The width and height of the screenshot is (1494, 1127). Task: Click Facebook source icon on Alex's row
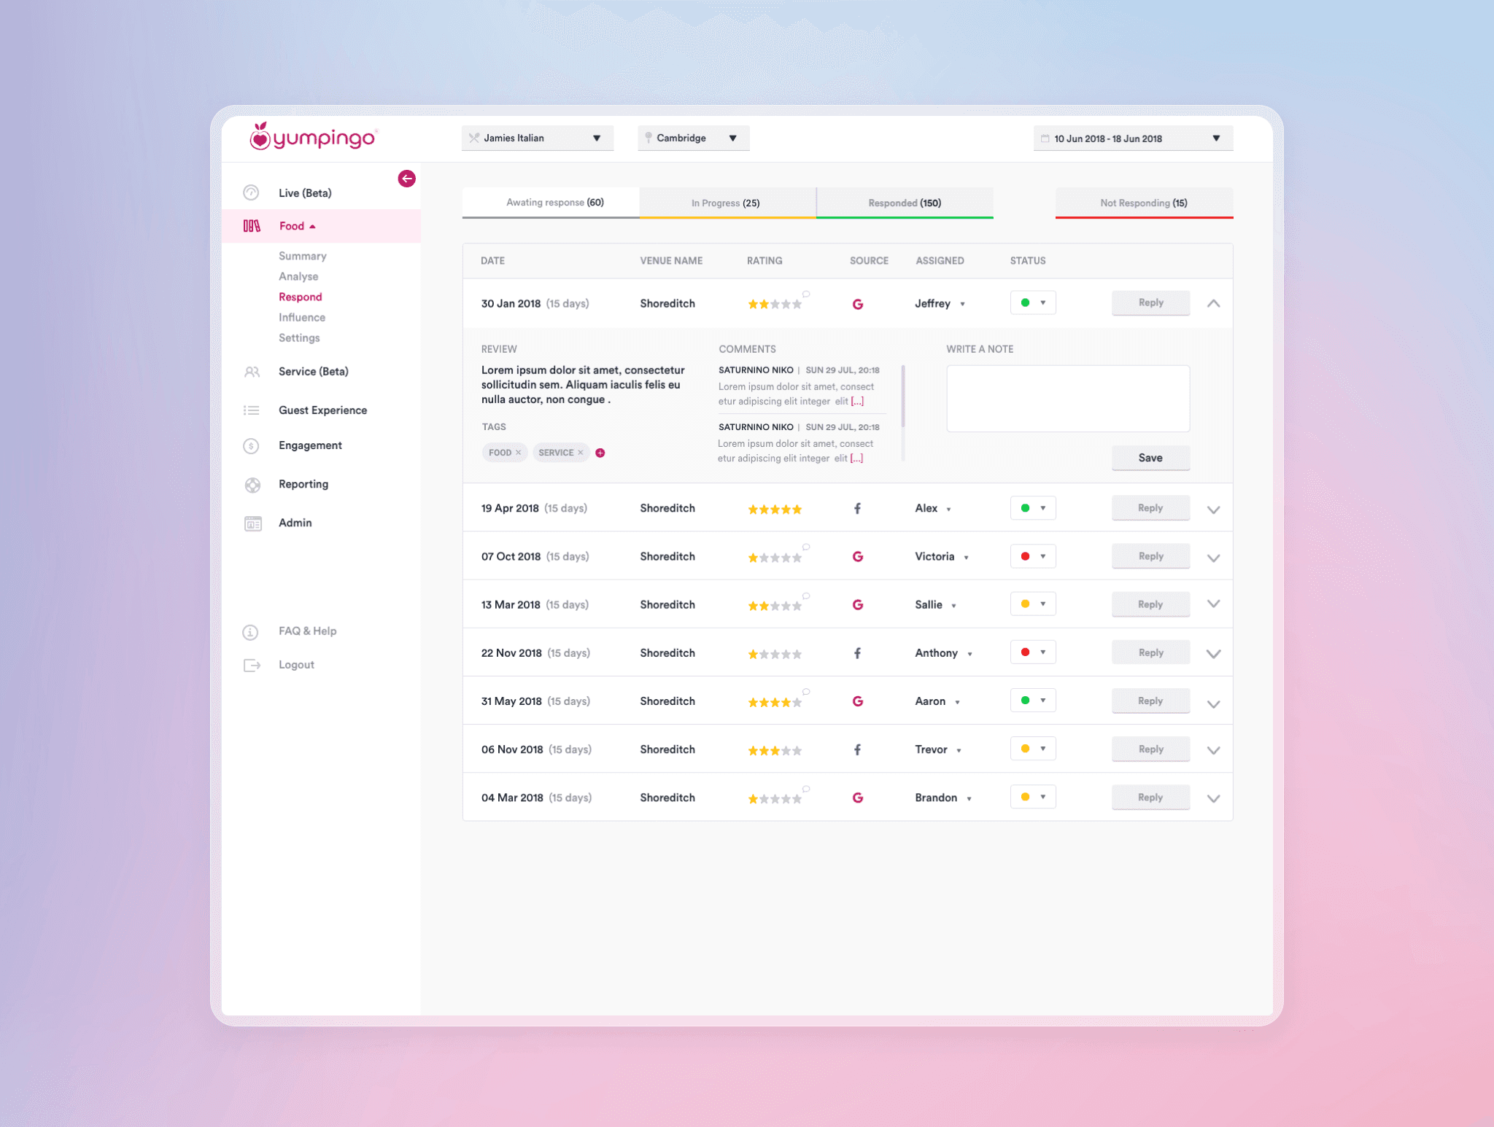click(857, 509)
